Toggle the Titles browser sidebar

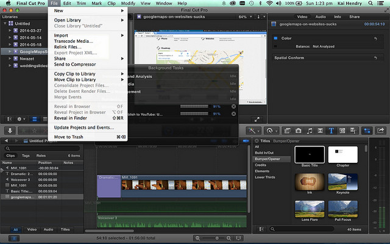(x=261, y=229)
